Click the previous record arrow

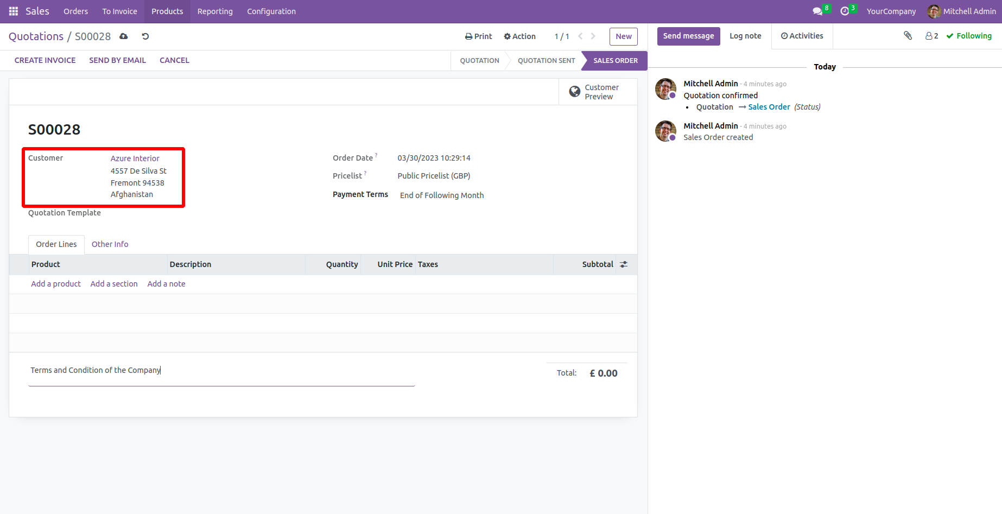click(x=580, y=36)
